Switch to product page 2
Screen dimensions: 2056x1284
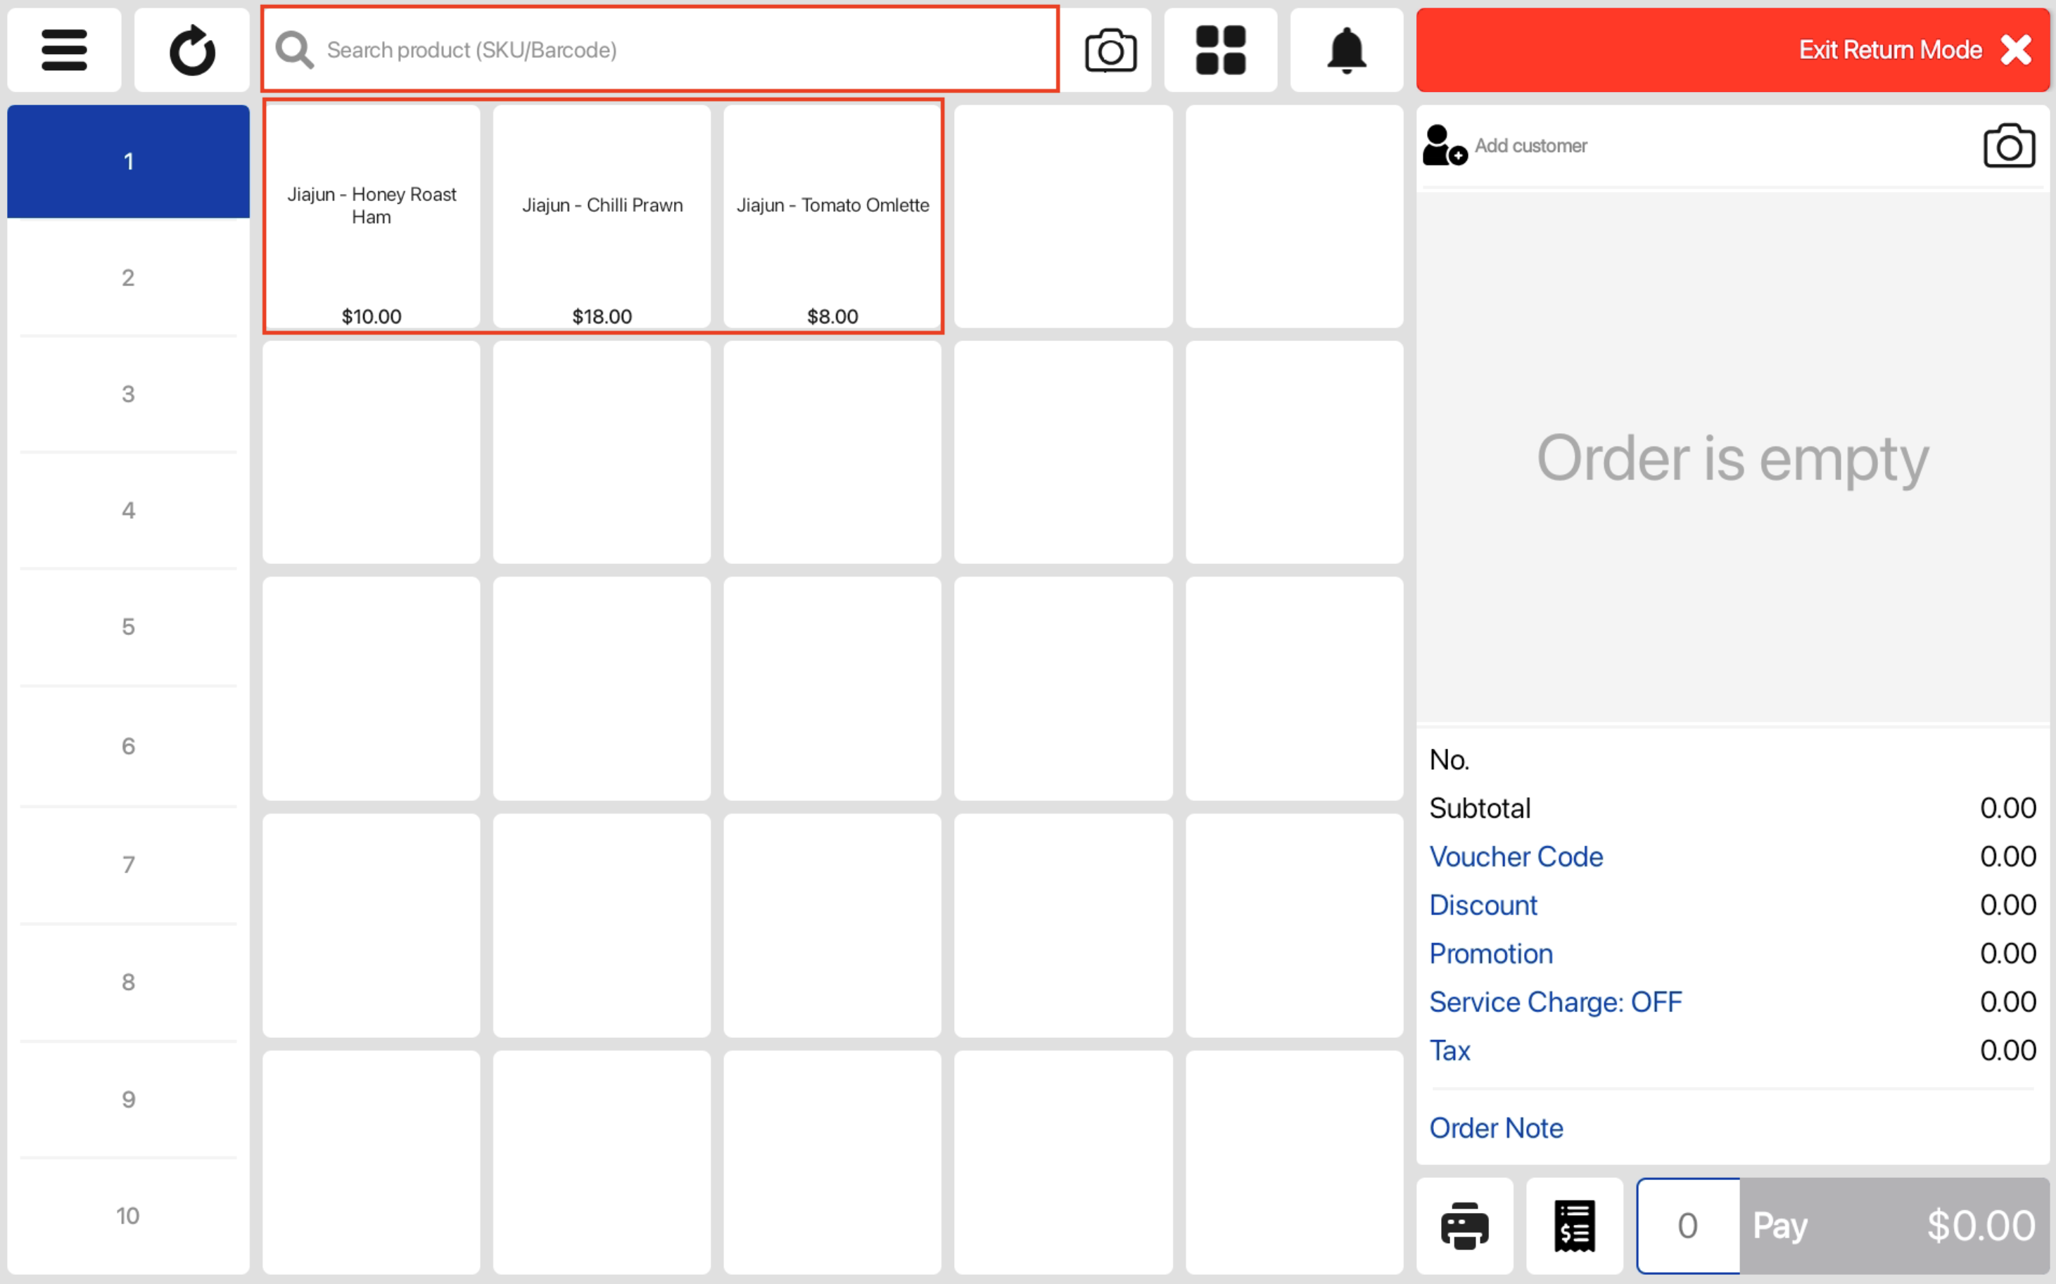coord(128,278)
